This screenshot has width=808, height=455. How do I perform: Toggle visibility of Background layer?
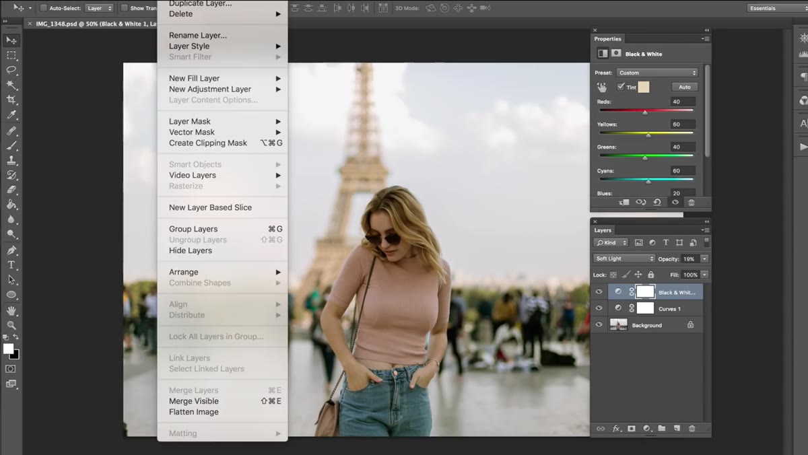(599, 325)
